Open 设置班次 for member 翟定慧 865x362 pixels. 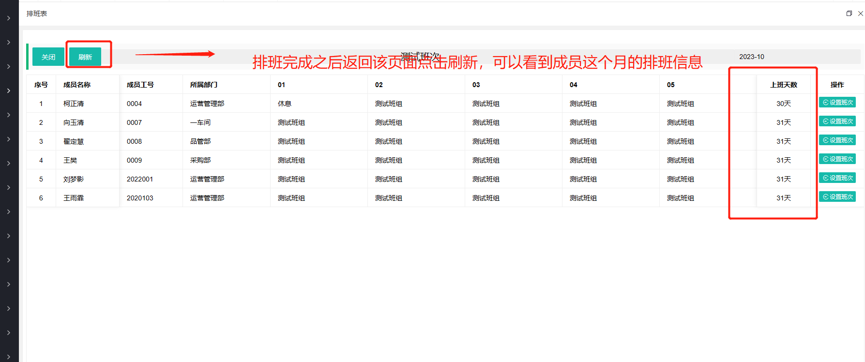pos(837,140)
